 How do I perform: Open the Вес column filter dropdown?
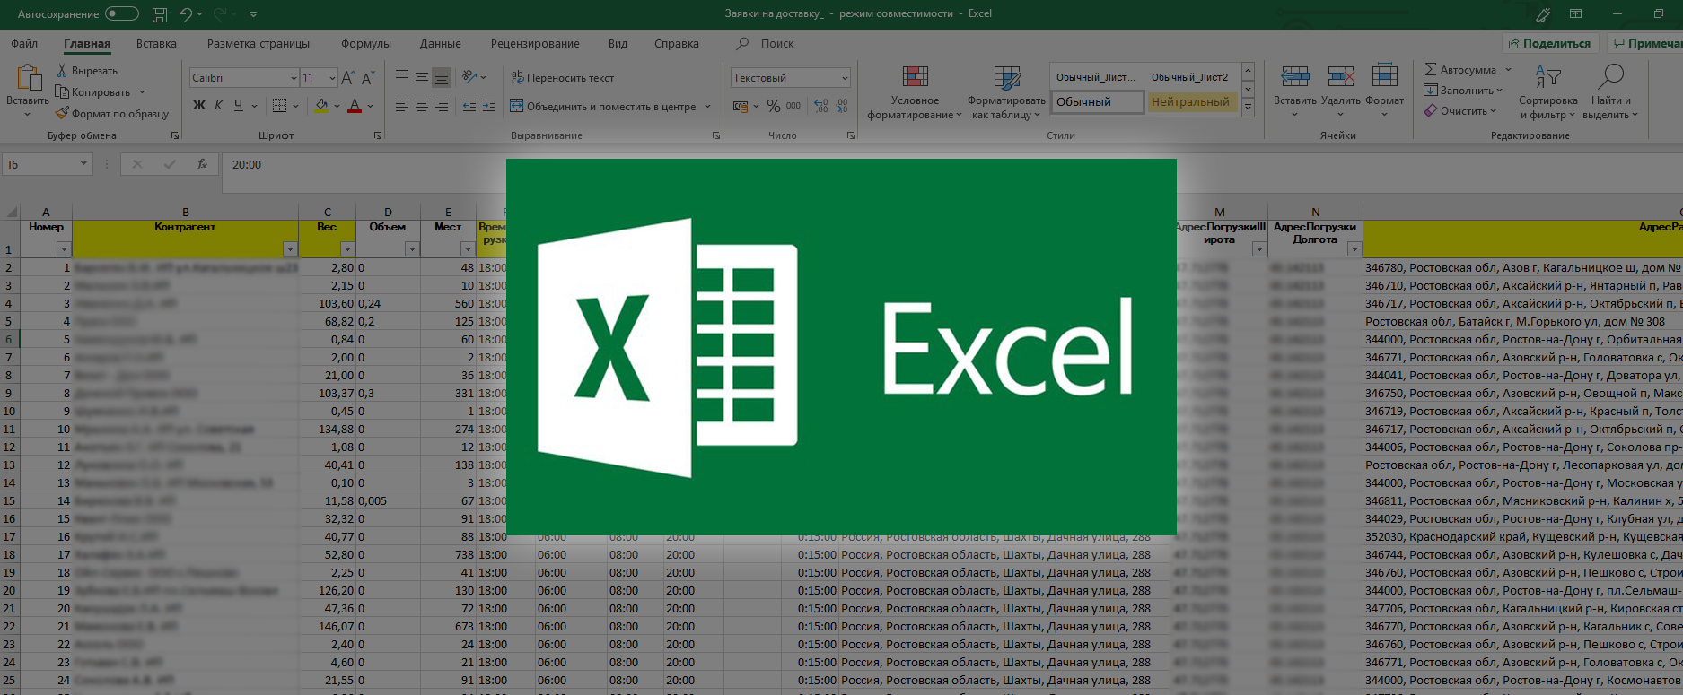(347, 249)
